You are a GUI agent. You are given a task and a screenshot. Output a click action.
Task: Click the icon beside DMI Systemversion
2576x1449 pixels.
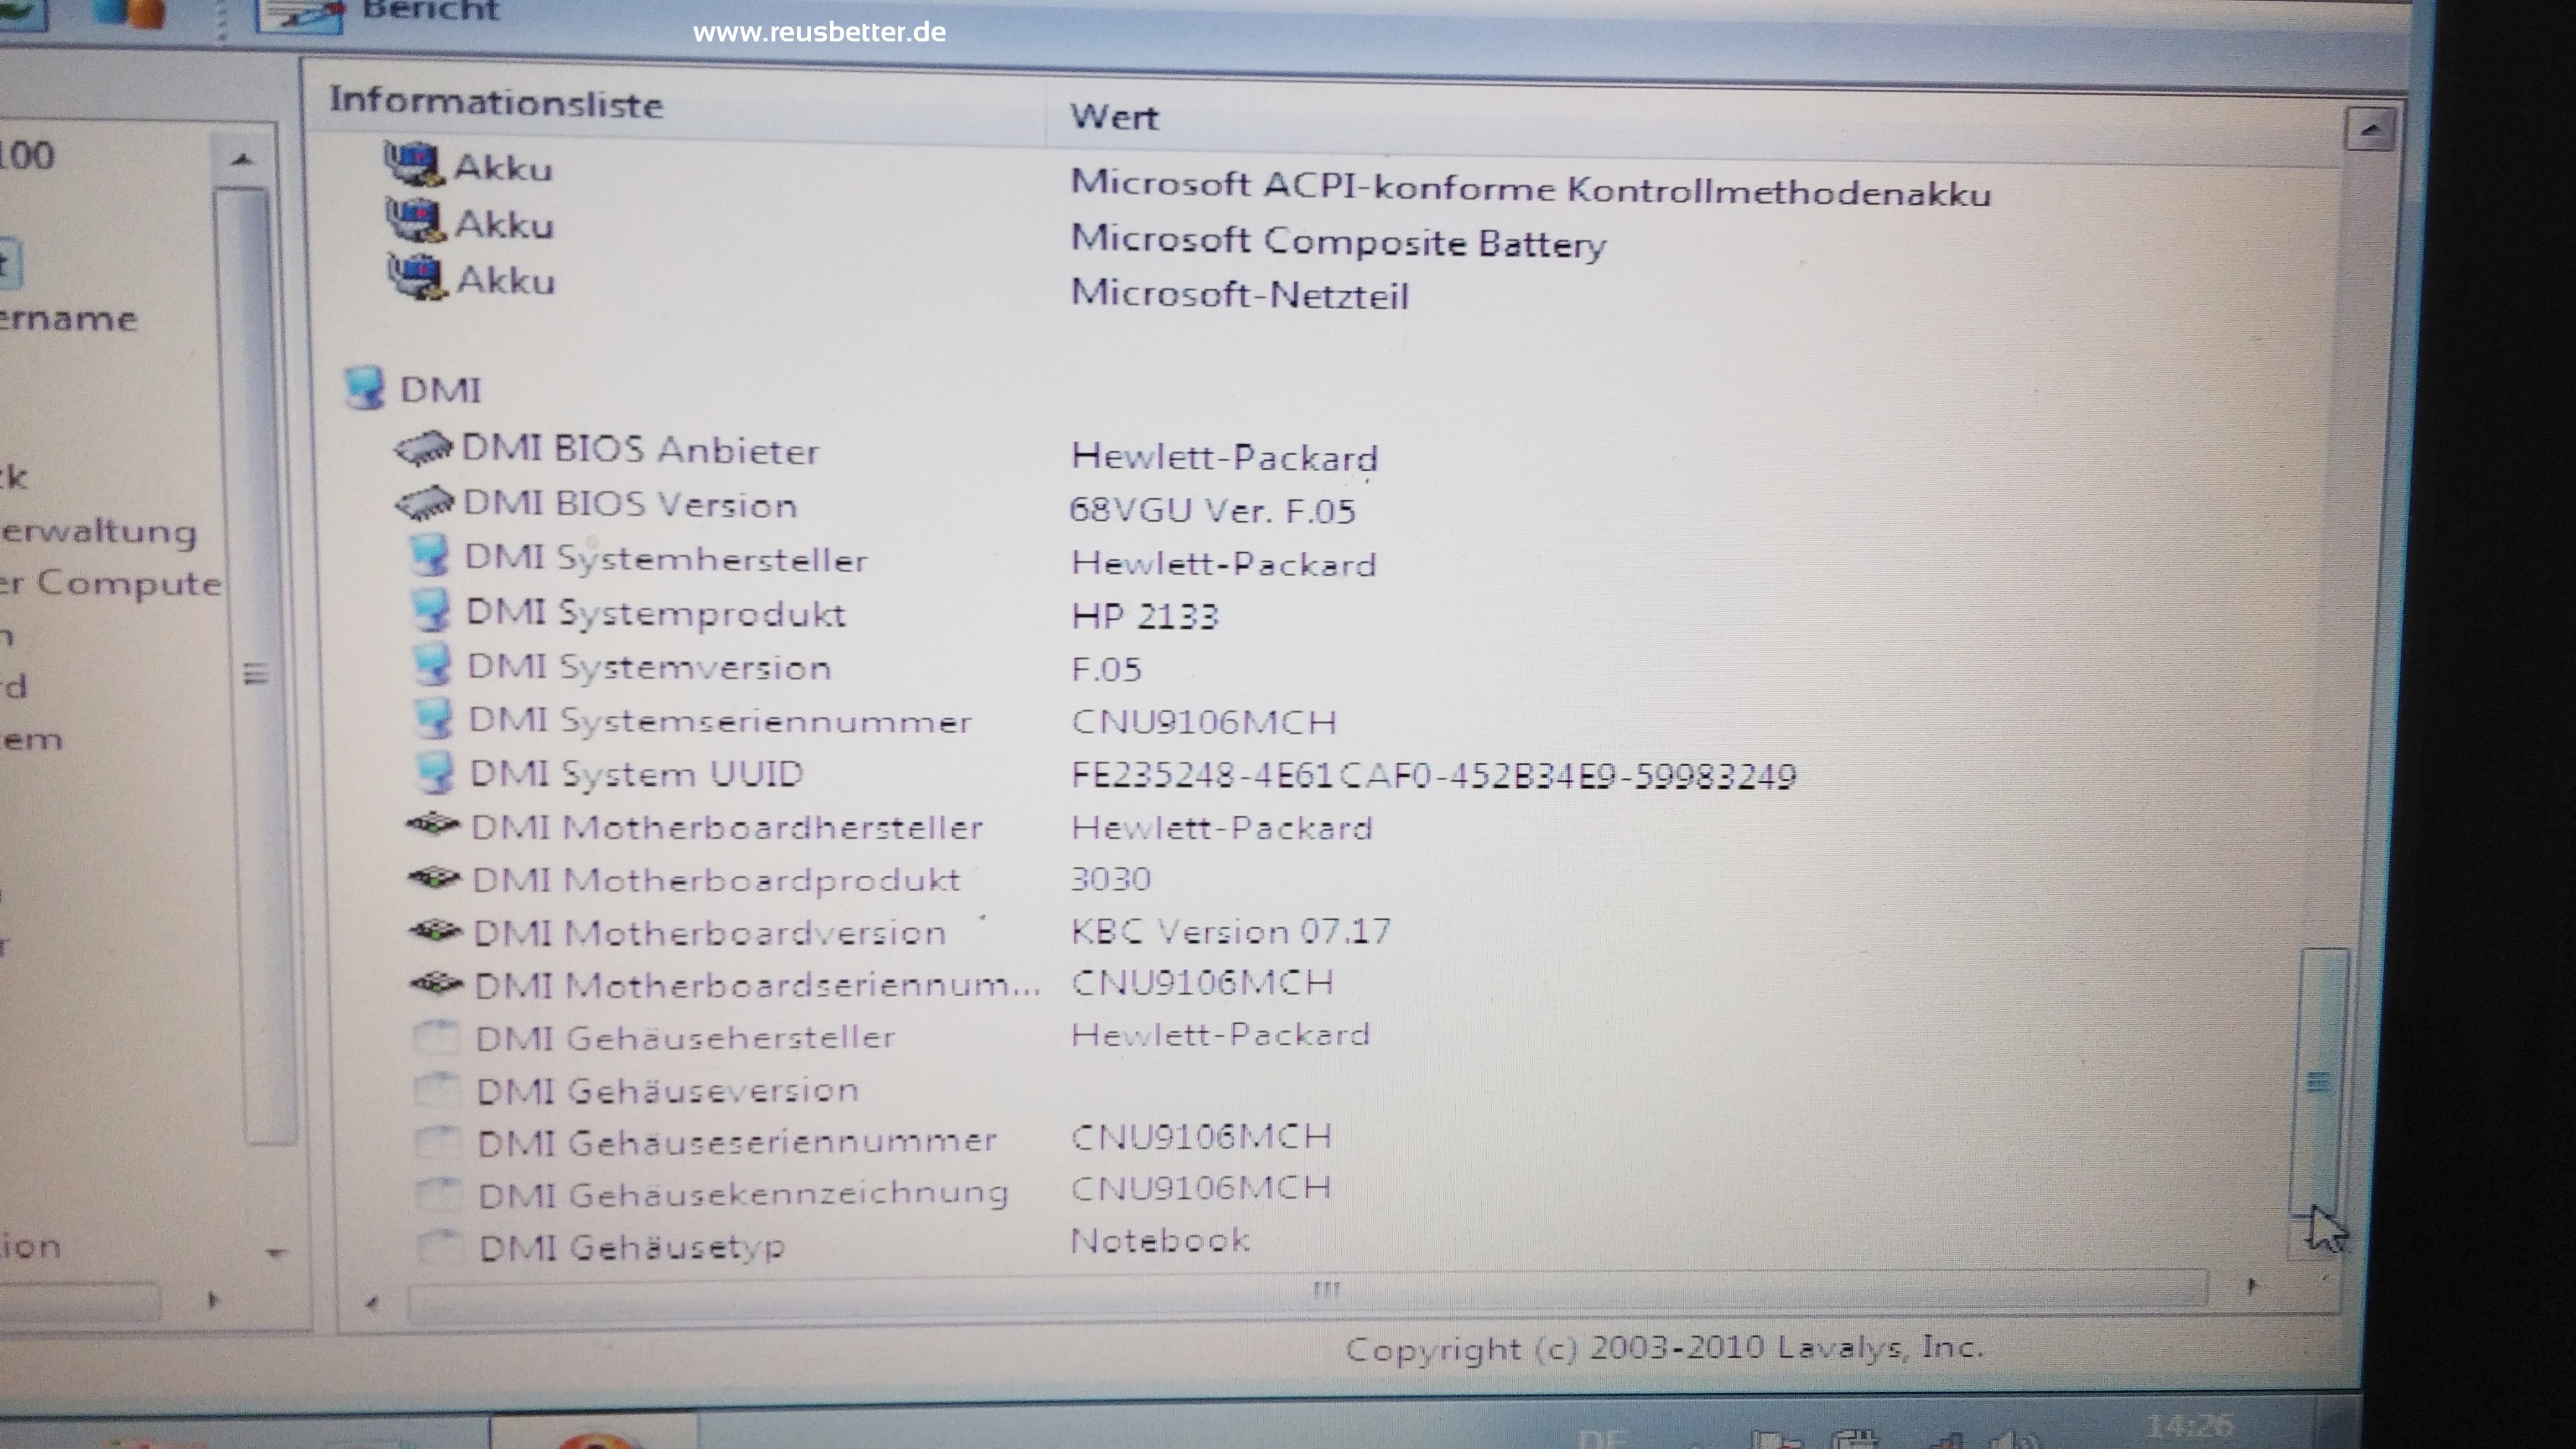(432, 664)
